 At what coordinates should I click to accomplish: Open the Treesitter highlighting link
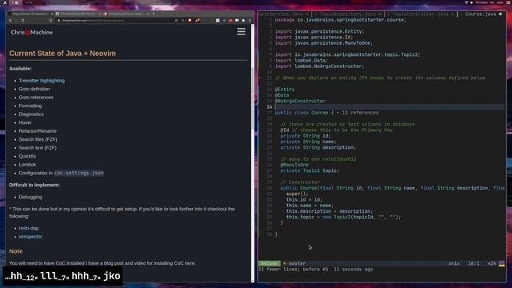click(42, 81)
